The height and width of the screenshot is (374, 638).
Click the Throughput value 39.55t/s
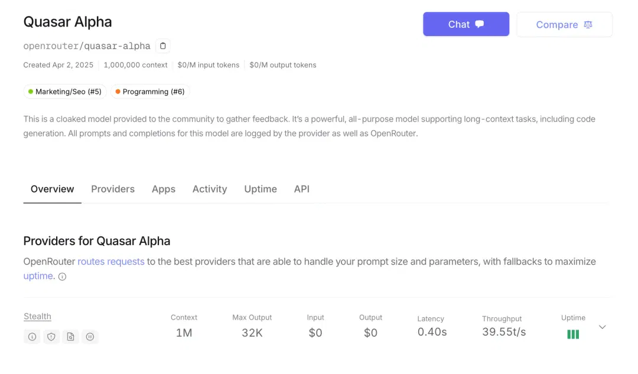[x=504, y=332]
